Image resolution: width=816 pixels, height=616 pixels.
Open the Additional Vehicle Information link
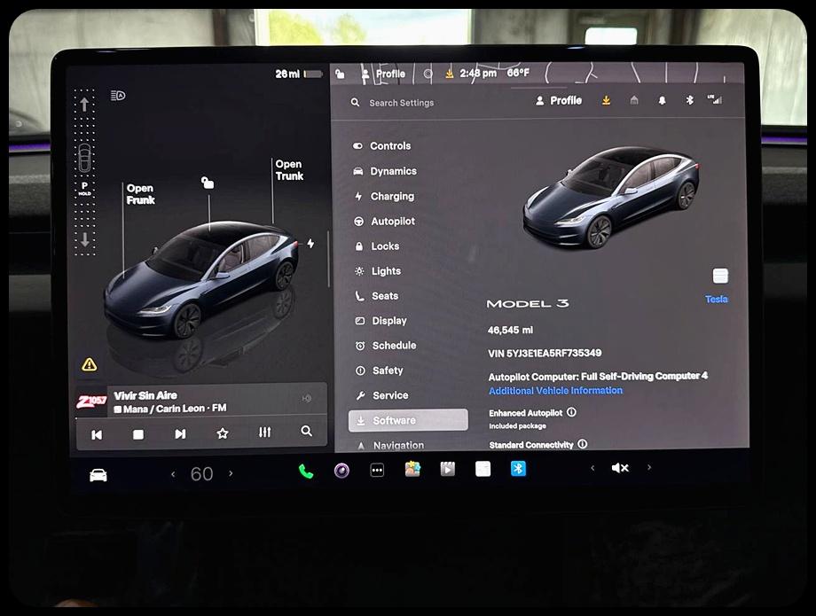tap(555, 390)
